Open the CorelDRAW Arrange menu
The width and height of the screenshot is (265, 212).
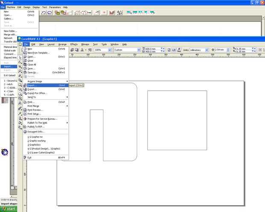62,44
